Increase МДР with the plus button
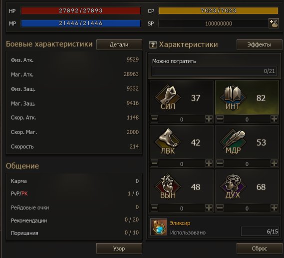The image size is (284, 258). pyautogui.click(x=274, y=163)
